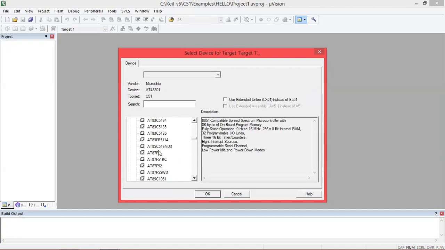Viewport: 445px width, 250px height.
Task: Click Help button in Select Device dialog
Action: 309,194
